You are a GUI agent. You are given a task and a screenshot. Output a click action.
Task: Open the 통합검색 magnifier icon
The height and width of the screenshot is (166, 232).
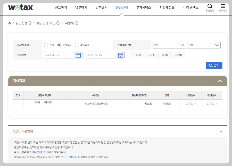point(210,6)
